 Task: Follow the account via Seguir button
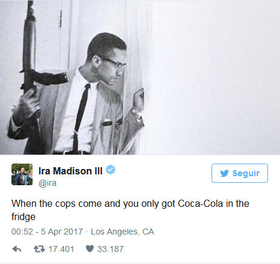[240, 173]
